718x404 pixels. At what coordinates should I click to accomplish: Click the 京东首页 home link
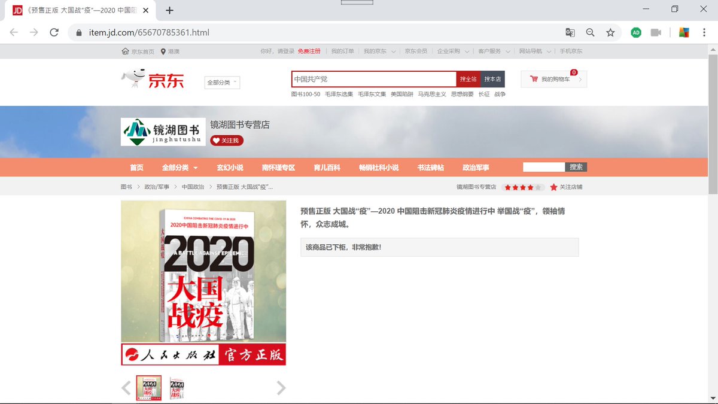click(138, 51)
